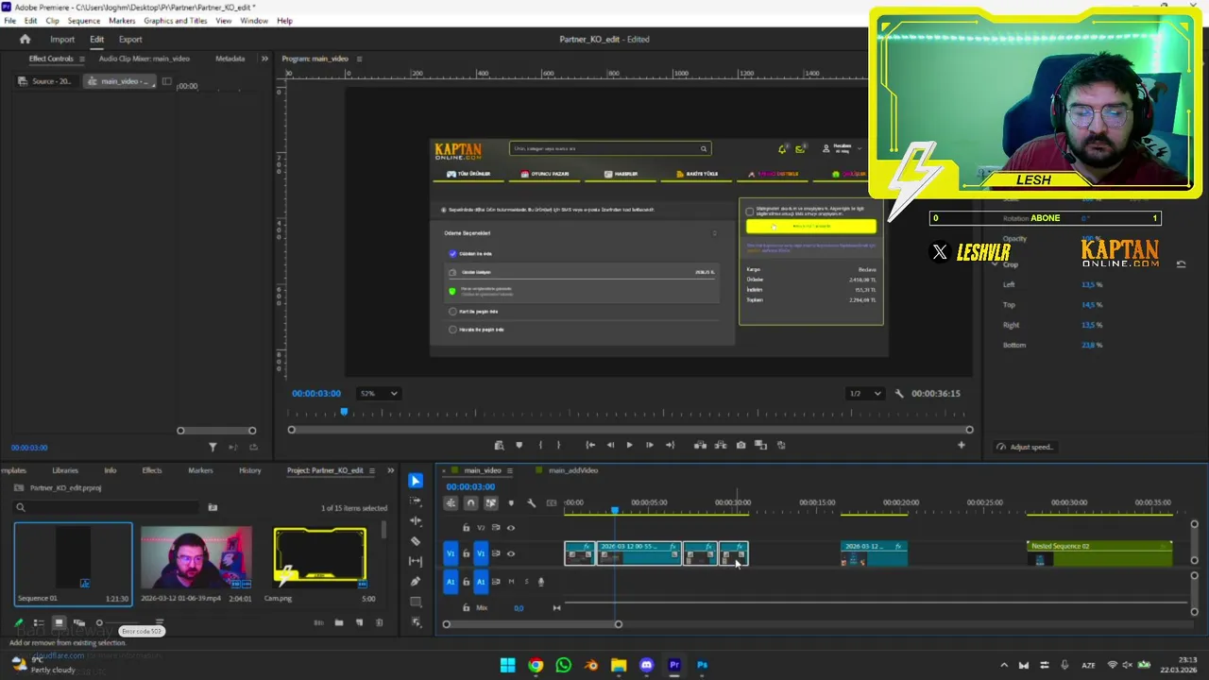Screen dimensions: 1209x680
Task: Mute the A1 audio track
Action: [x=511, y=582]
